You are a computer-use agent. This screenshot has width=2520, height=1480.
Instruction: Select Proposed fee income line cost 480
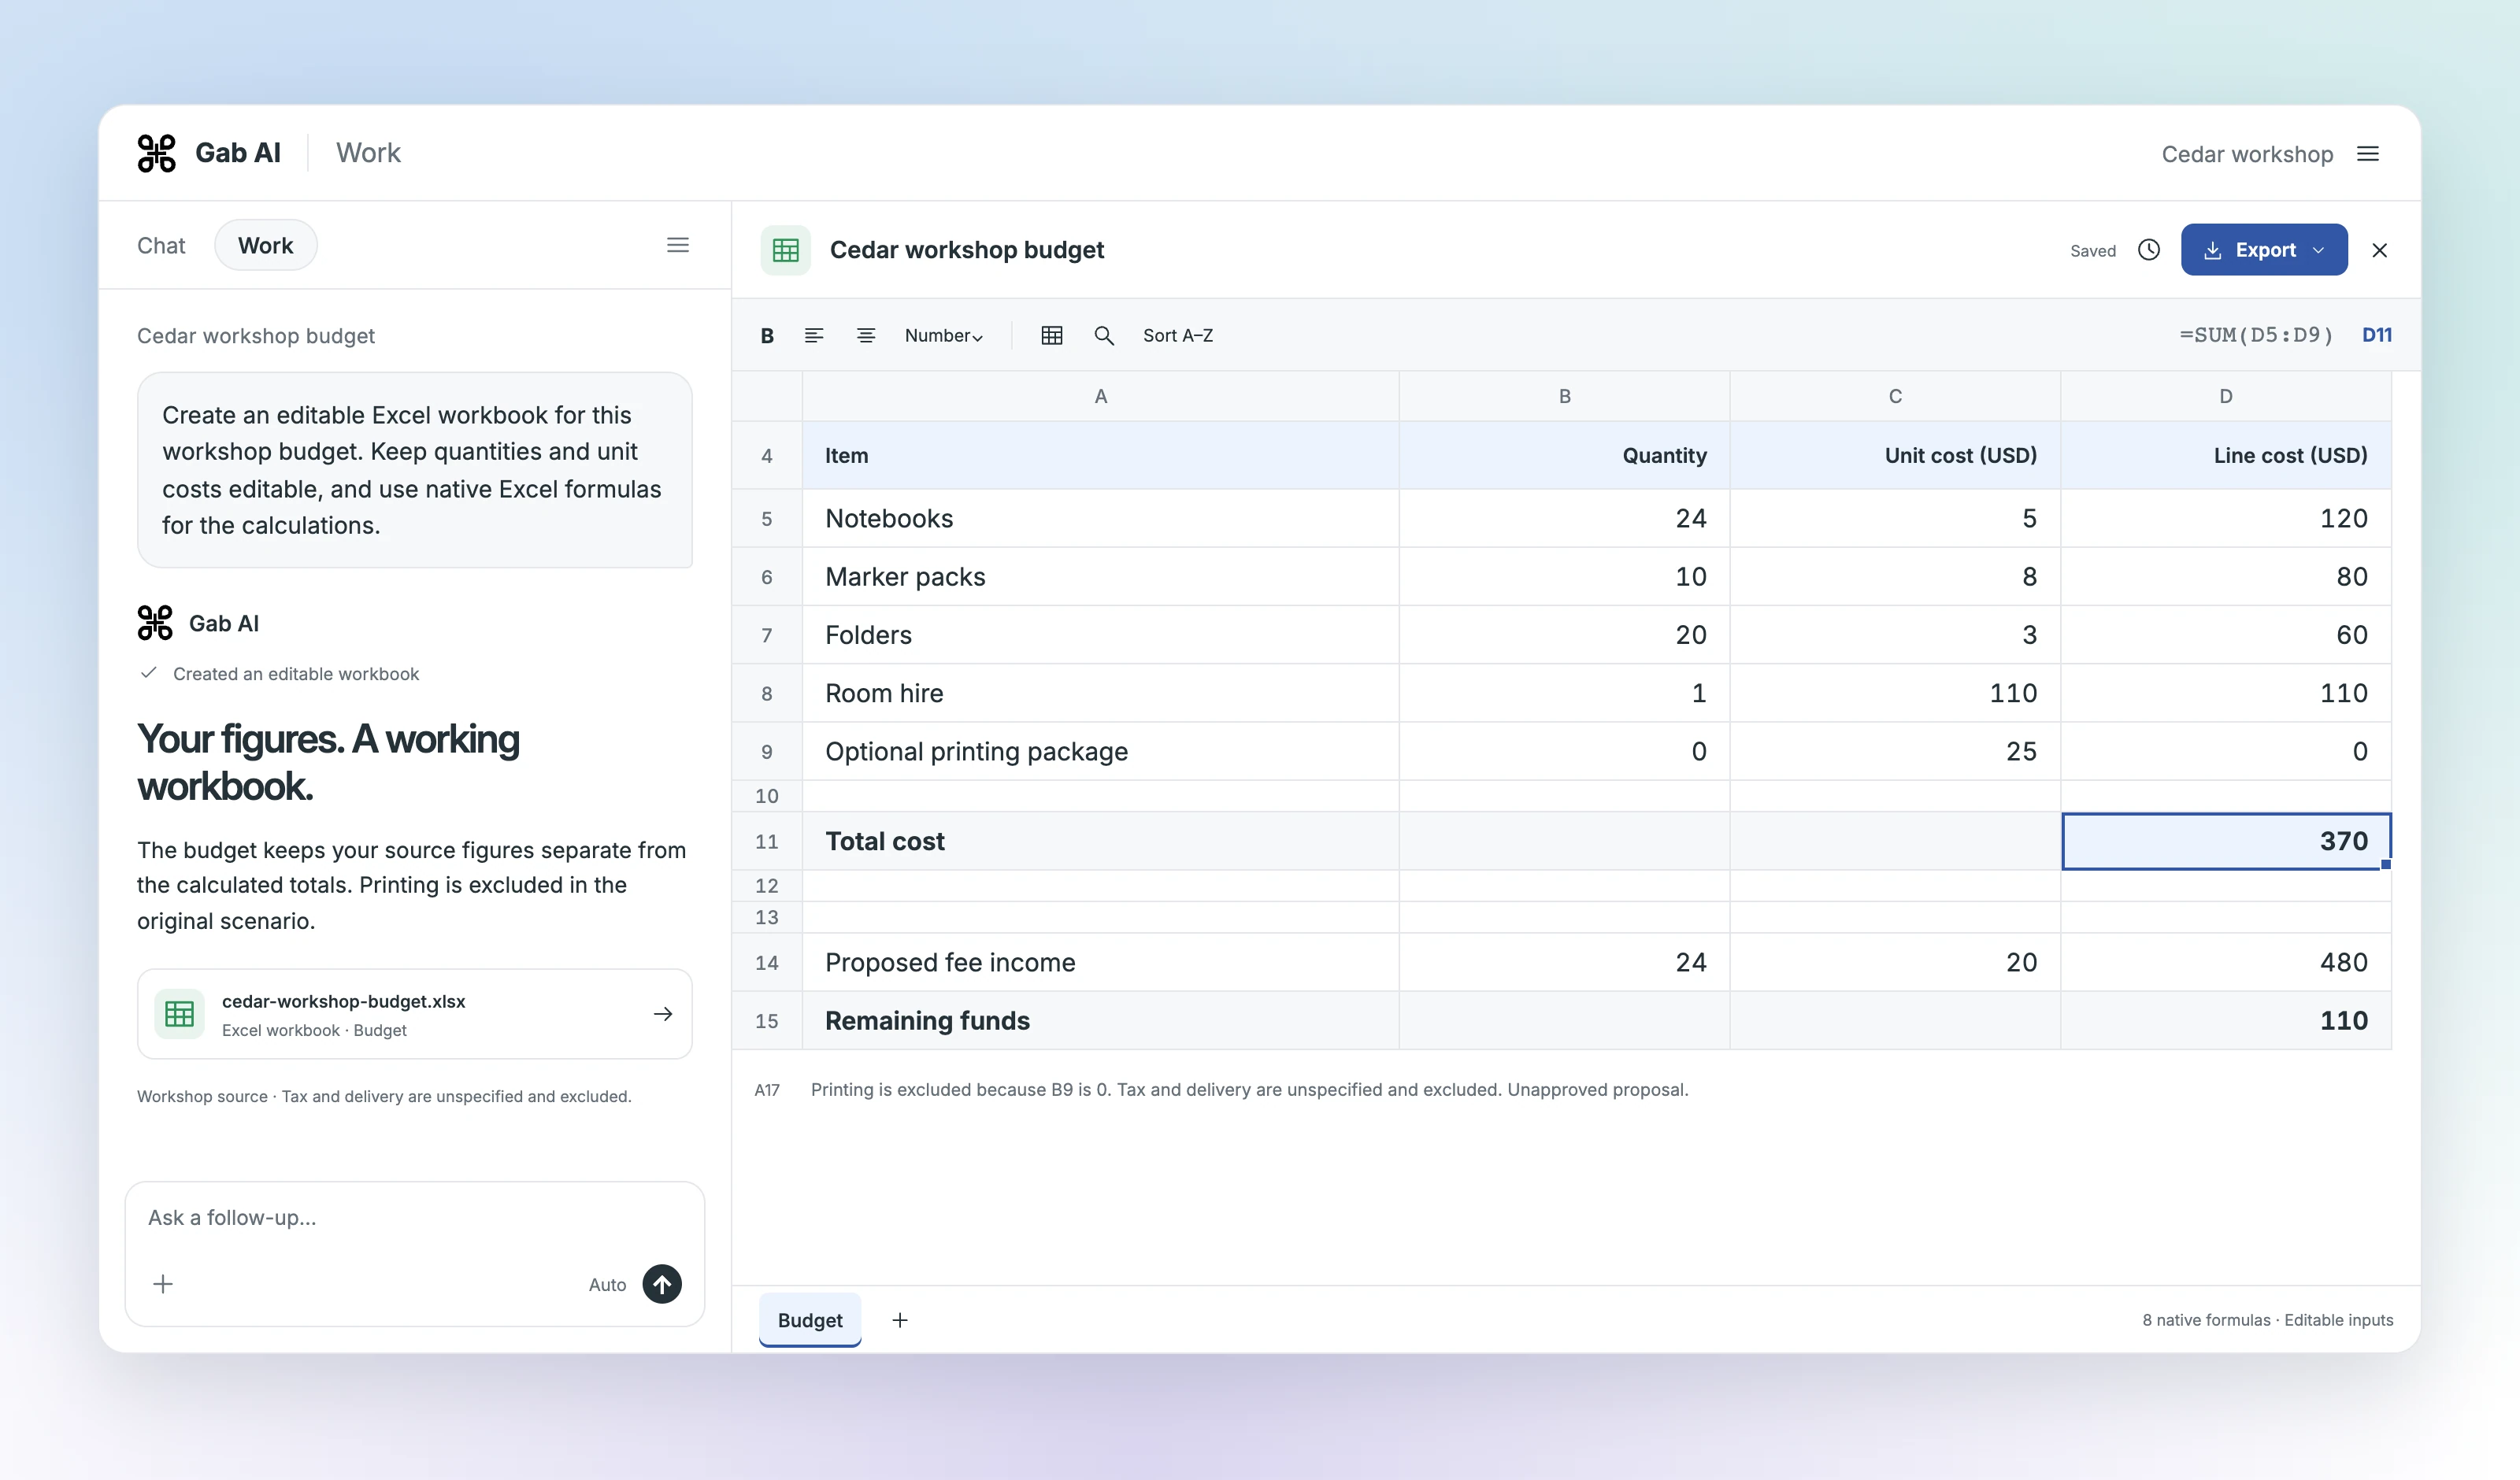2225,962
